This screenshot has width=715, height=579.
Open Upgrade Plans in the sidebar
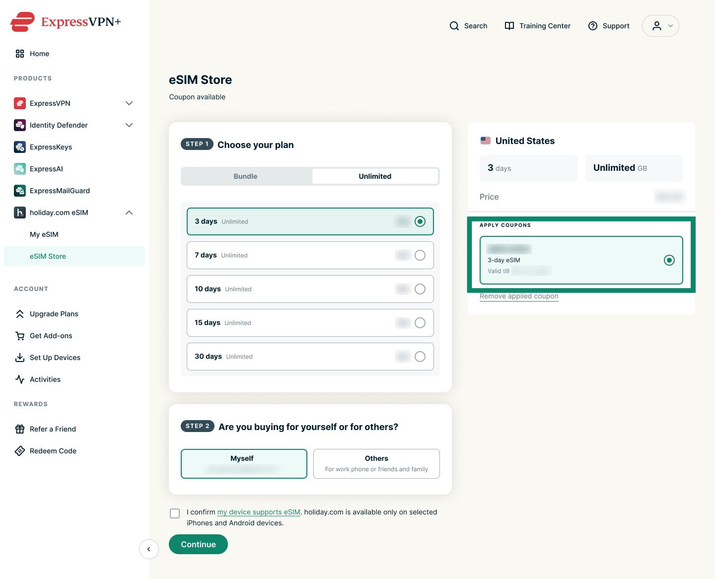54,314
